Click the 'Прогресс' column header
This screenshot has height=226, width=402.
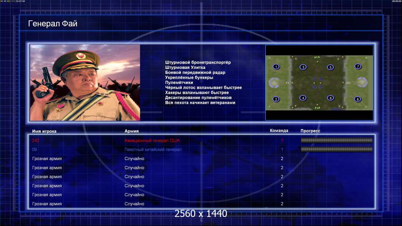310,131
